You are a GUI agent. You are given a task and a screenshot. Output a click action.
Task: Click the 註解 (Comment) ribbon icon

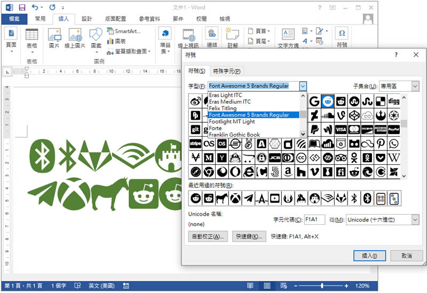point(232,37)
